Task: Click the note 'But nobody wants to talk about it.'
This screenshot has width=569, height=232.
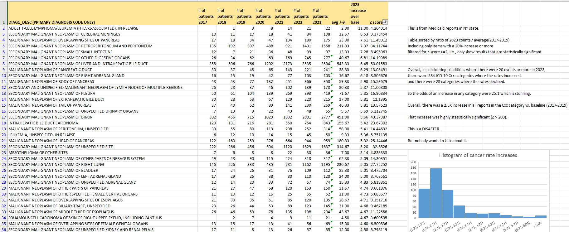Action: point(437,141)
